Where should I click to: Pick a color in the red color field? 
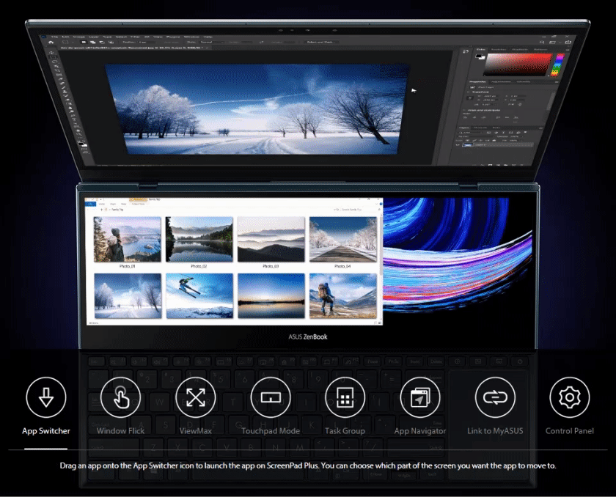pyautogui.click(x=518, y=64)
